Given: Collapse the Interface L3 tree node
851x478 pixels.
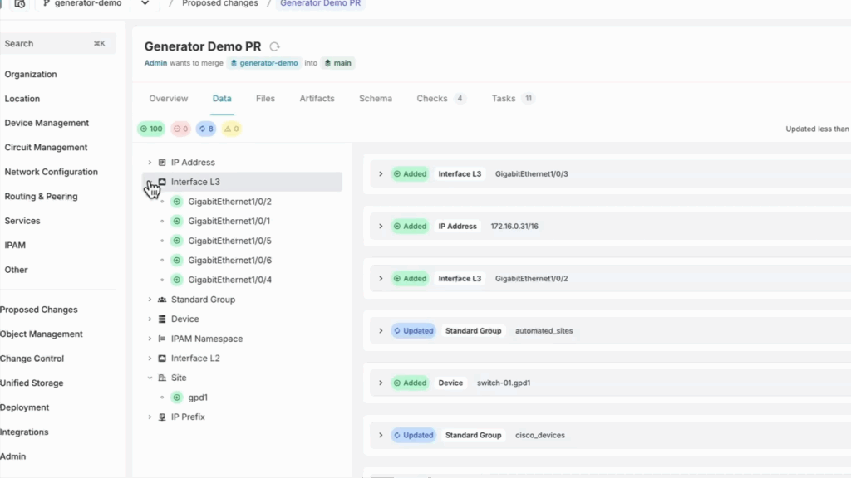Looking at the screenshot, I should [150, 182].
